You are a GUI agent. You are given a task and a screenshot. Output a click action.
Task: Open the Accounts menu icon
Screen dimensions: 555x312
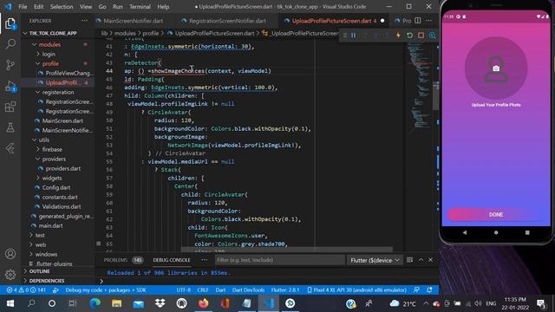point(10,254)
